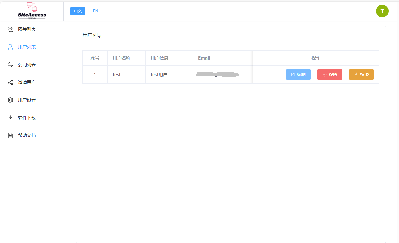Switch language to EN
The height and width of the screenshot is (243, 399).
95,11
